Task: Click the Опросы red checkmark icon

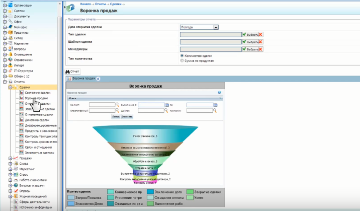Action: point(16,191)
